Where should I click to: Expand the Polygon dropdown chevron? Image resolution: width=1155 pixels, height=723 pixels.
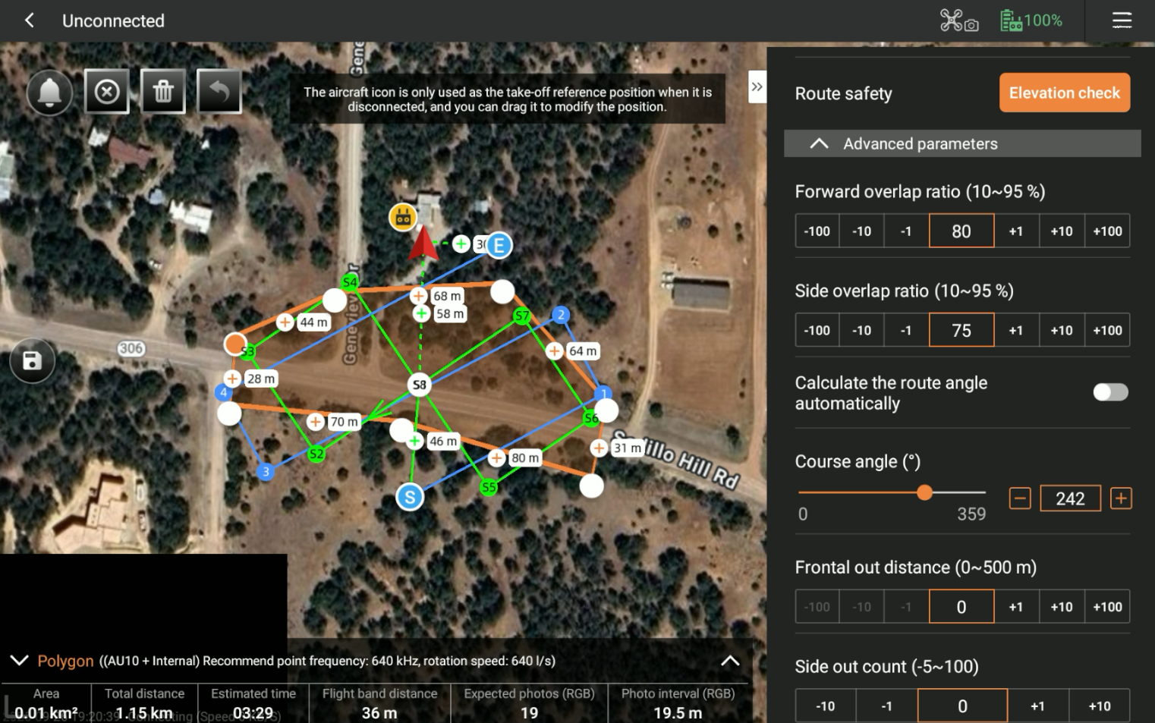click(x=19, y=660)
